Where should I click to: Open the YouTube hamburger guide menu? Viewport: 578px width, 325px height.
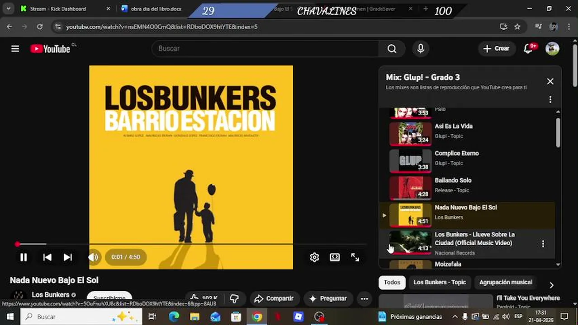(15, 49)
